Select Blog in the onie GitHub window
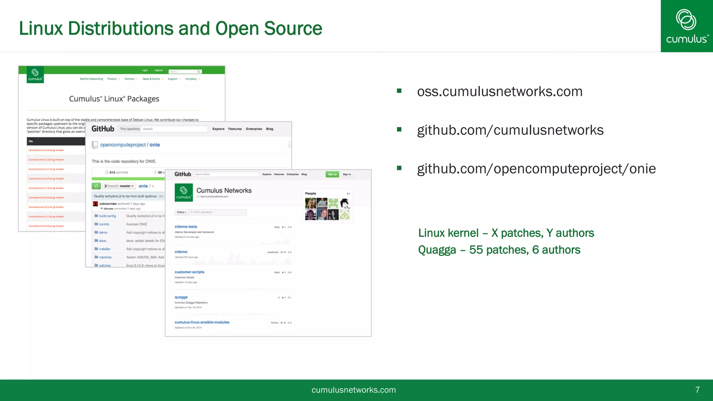 270,129
